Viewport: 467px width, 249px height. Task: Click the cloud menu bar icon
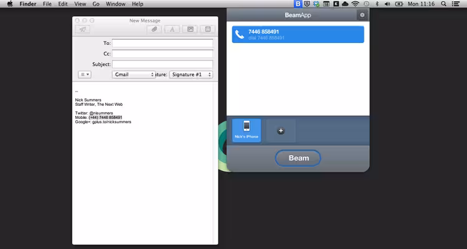click(345, 4)
